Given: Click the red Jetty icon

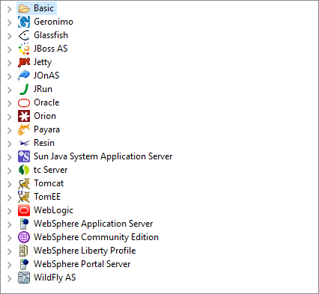Looking at the screenshot, I should pyautogui.click(x=24, y=62).
